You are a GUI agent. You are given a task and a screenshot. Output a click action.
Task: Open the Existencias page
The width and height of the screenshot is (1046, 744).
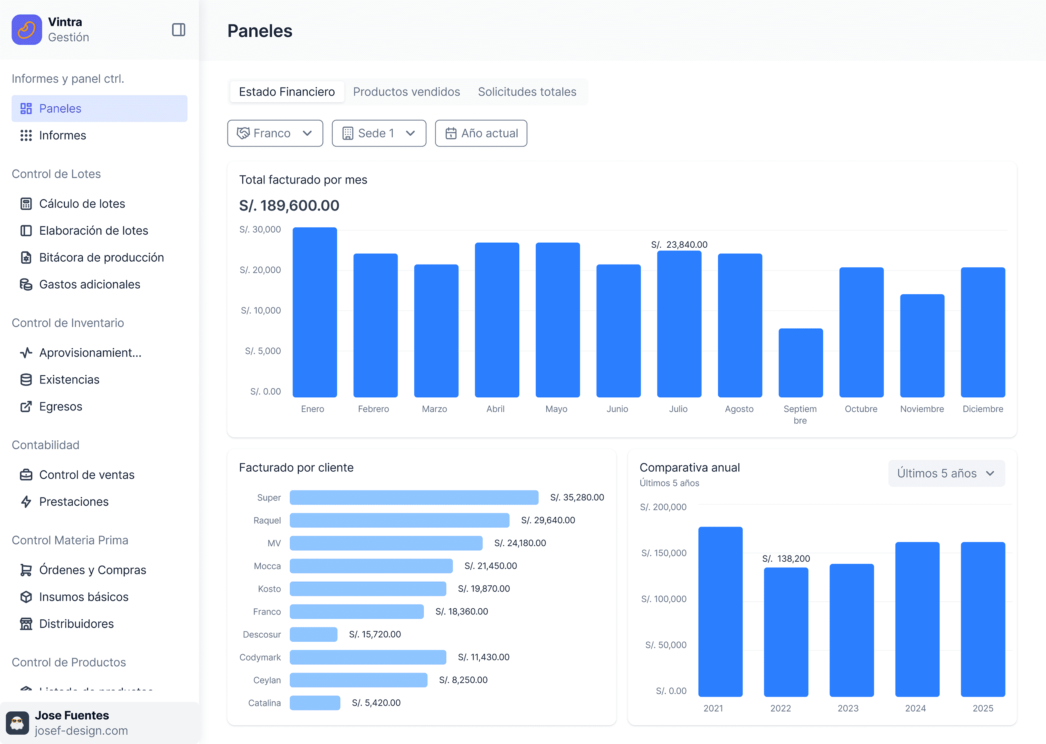tap(99, 380)
